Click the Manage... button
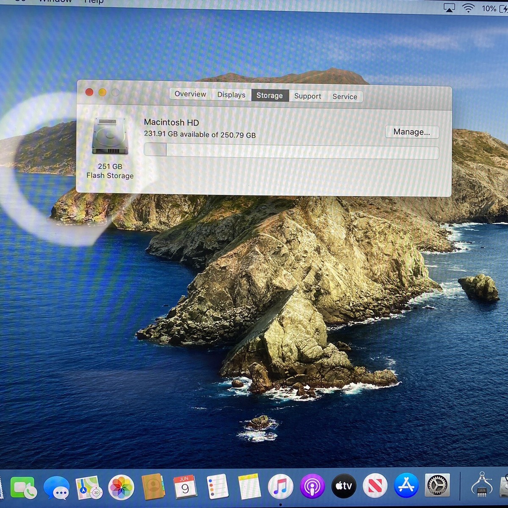 point(411,132)
